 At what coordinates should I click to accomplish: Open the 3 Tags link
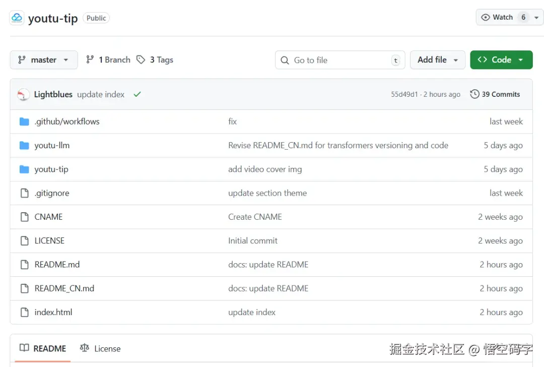click(x=155, y=59)
